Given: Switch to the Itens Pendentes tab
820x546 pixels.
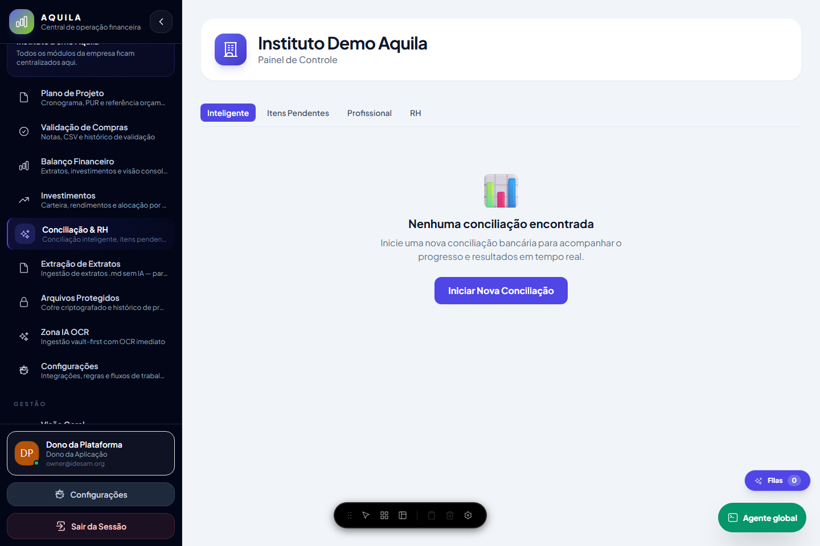Looking at the screenshot, I should pos(298,113).
